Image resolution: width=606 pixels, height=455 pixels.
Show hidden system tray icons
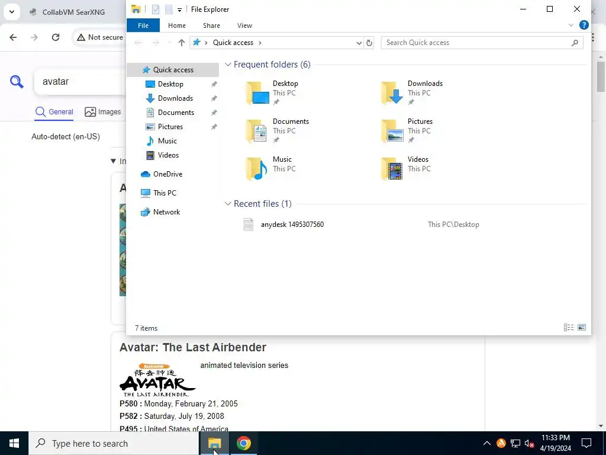(487, 443)
